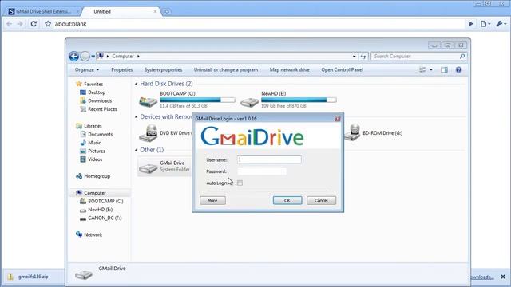Switch to GMail Drive Shell Extension tab
511x287 pixels.
tap(44, 11)
